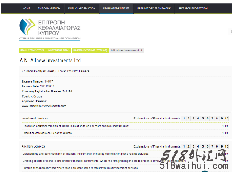This screenshot has width=232, height=172.
Task: Open instrument 7 explanation in Ancillary Services
Action: 212,146
